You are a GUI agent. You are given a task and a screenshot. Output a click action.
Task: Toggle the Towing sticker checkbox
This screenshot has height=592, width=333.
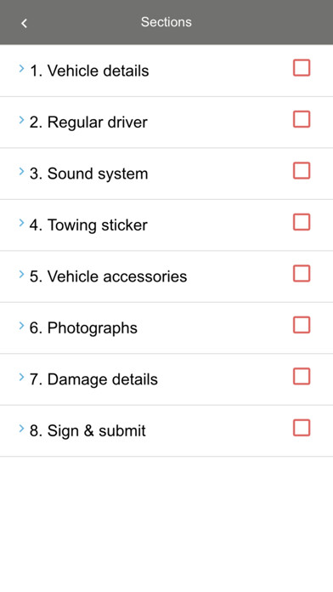coord(302,222)
